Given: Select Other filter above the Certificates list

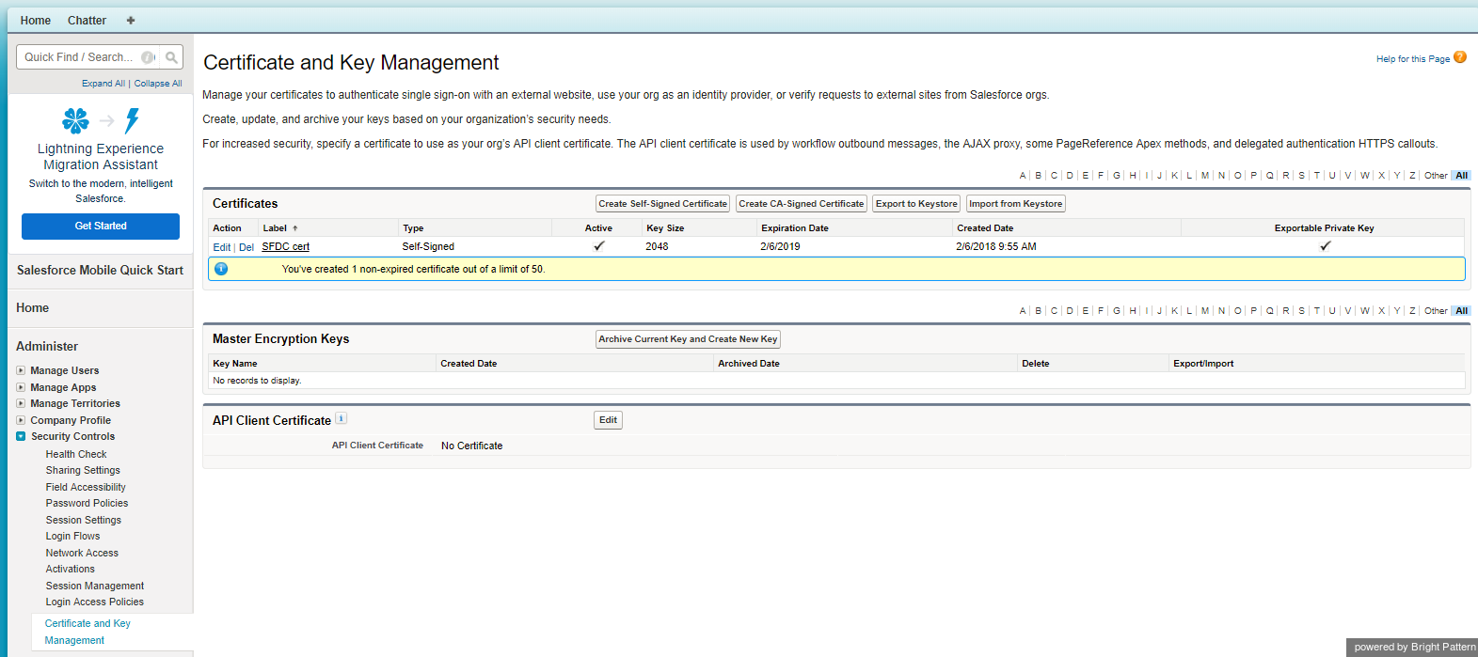Looking at the screenshot, I should tap(1436, 176).
